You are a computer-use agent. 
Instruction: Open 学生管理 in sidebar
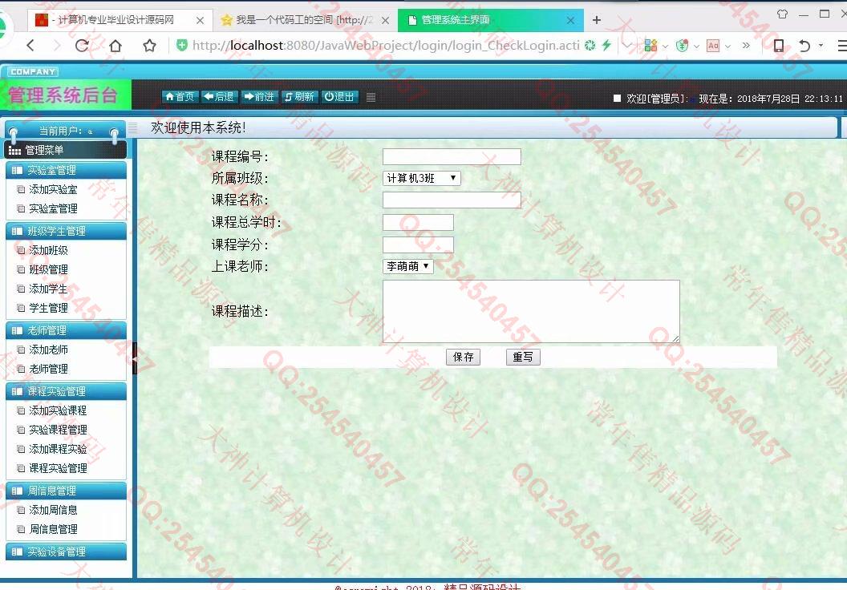pos(48,308)
